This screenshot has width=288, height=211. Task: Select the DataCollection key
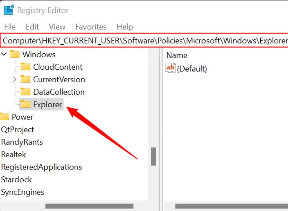pyautogui.click(x=59, y=92)
